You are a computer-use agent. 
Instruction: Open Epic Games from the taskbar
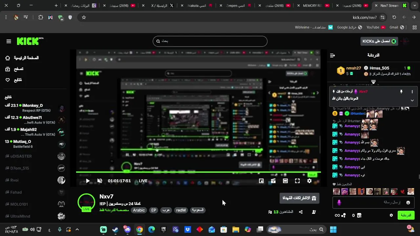coord(163,229)
